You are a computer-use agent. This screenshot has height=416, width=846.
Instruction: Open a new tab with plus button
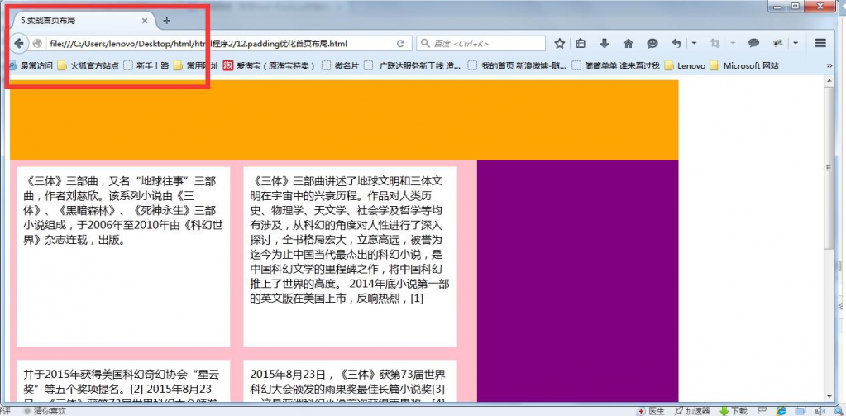tap(167, 21)
